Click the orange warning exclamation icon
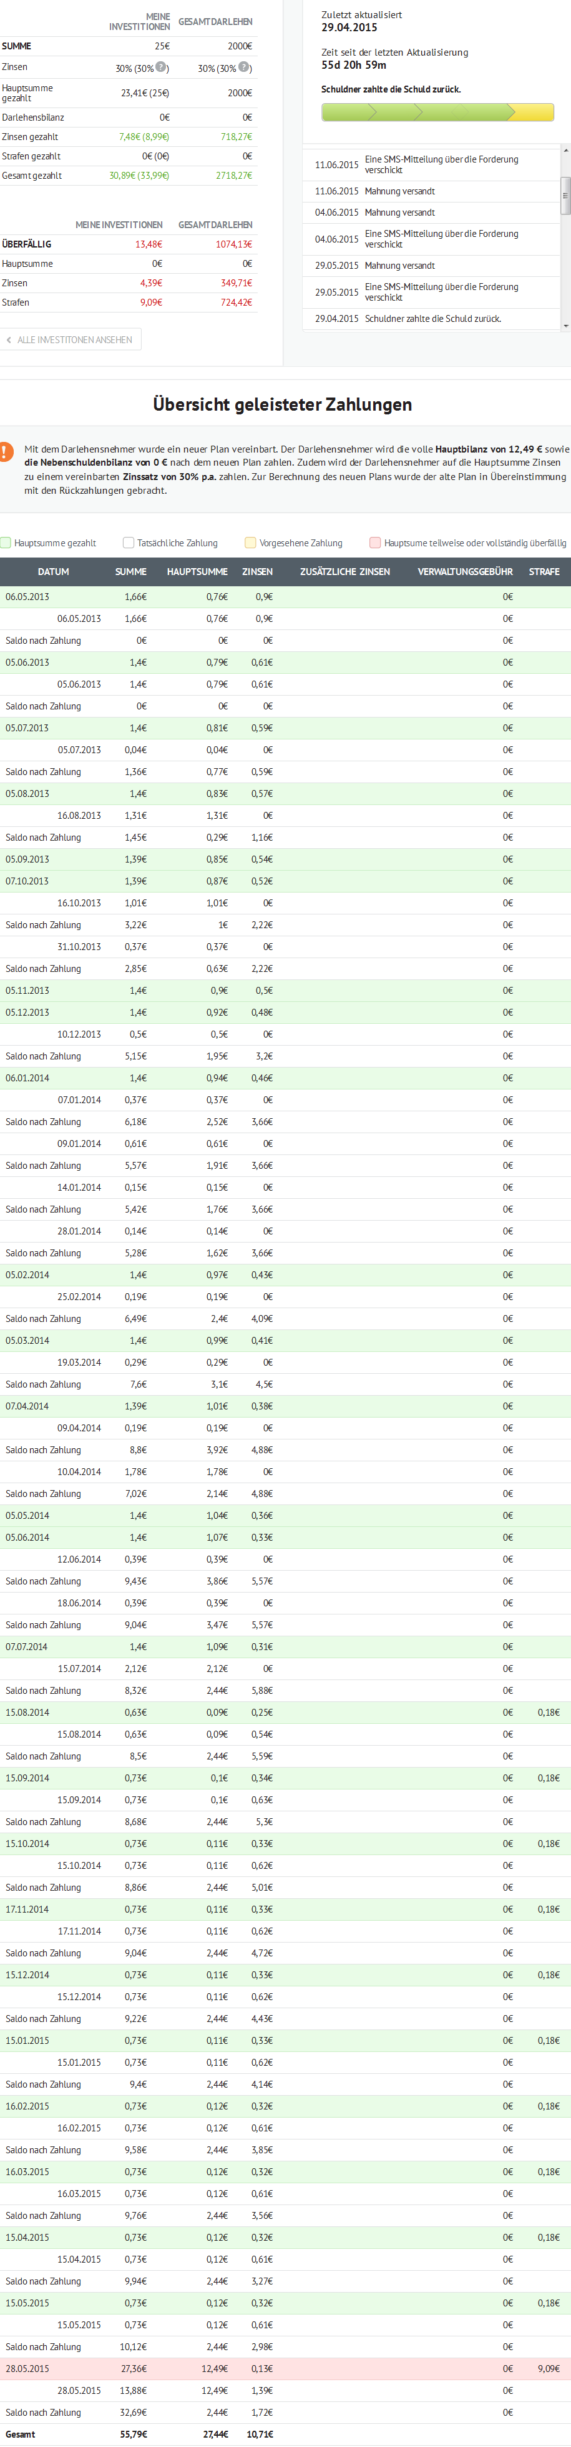The width and height of the screenshot is (571, 2447). (6, 451)
